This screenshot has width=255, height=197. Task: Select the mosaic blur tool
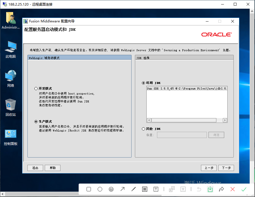point(145,189)
